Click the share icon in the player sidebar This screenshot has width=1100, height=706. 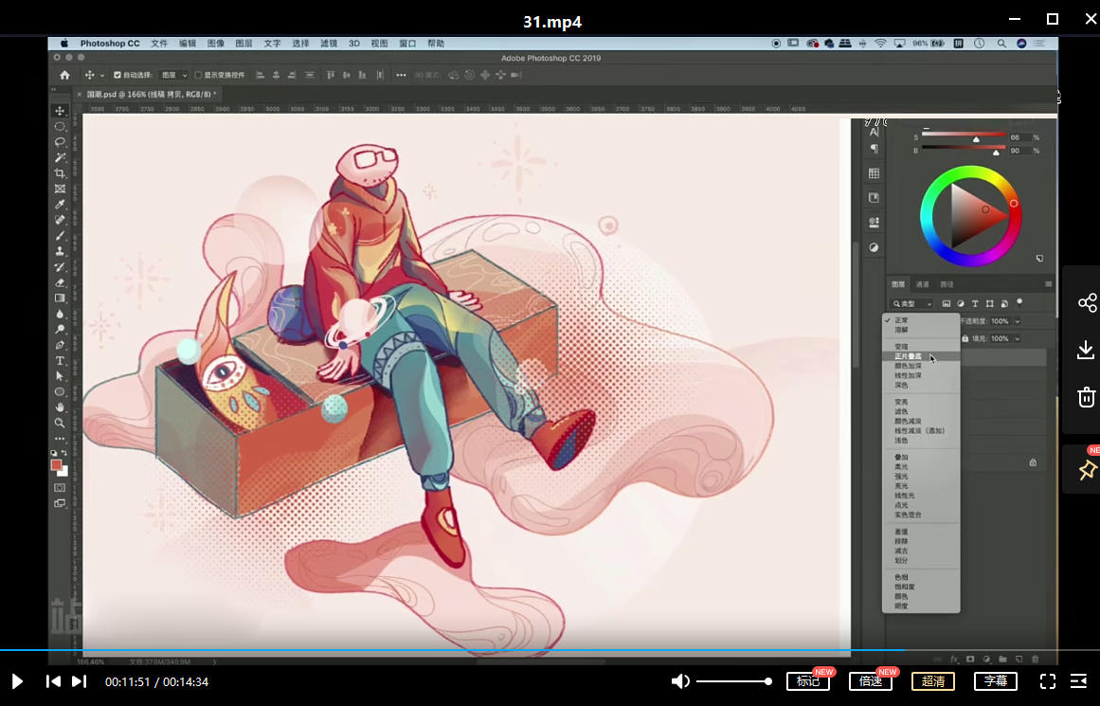pos(1087,303)
